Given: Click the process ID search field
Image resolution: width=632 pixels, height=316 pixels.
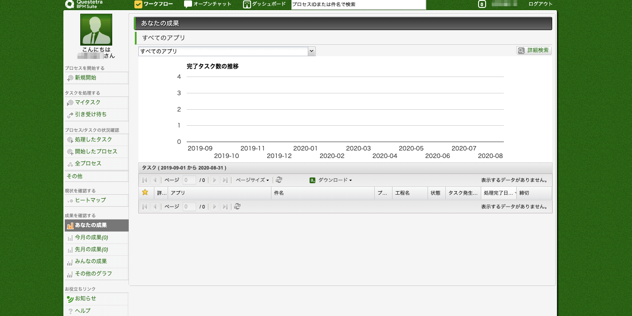Looking at the screenshot, I should tap(358, 5).
